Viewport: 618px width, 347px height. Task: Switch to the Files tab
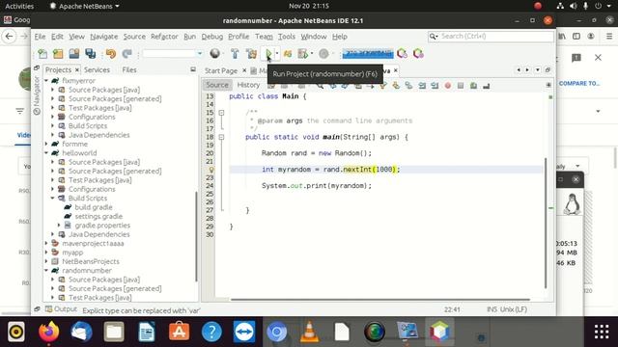[129, 70]
